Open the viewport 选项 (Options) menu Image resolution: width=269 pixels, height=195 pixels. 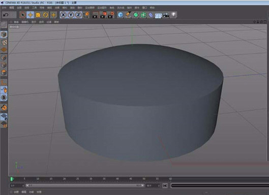coord(41,22)
